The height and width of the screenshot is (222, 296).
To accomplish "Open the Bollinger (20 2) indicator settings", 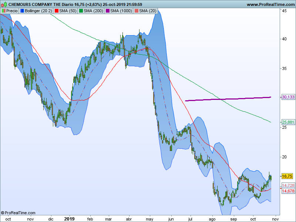I will click(36, 11).
